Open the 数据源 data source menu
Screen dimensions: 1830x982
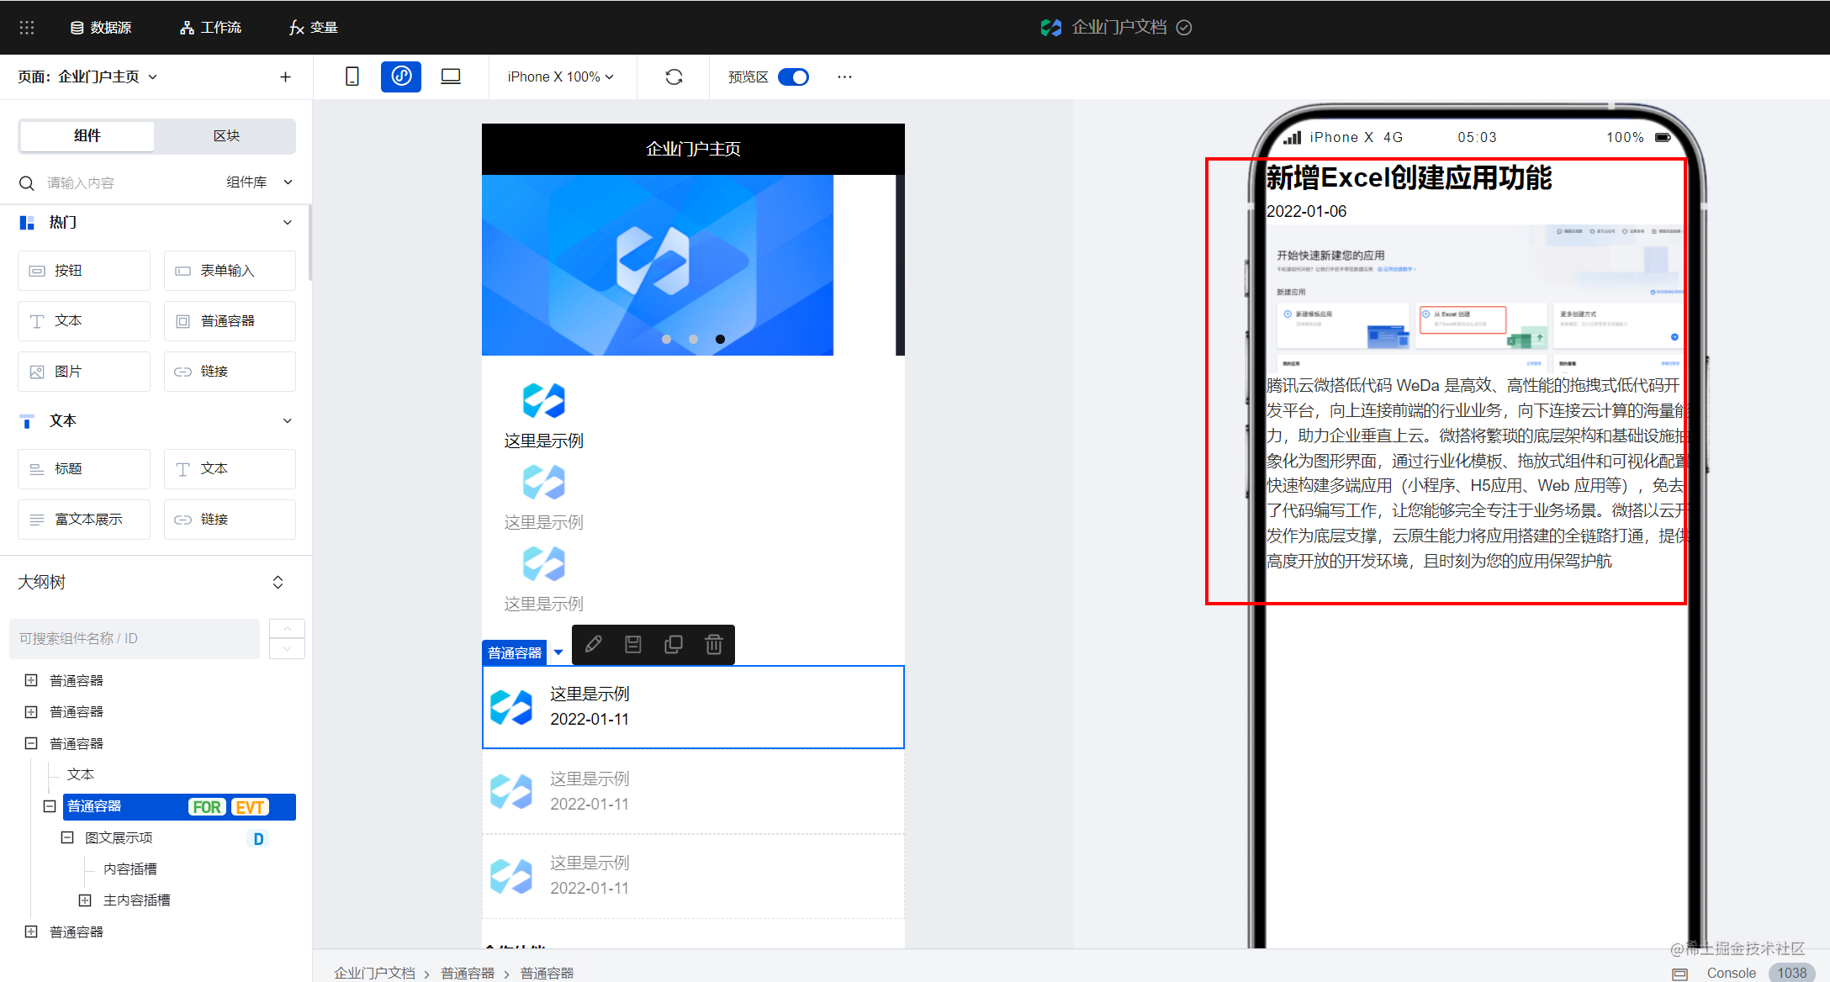click(x=101, y=28)
